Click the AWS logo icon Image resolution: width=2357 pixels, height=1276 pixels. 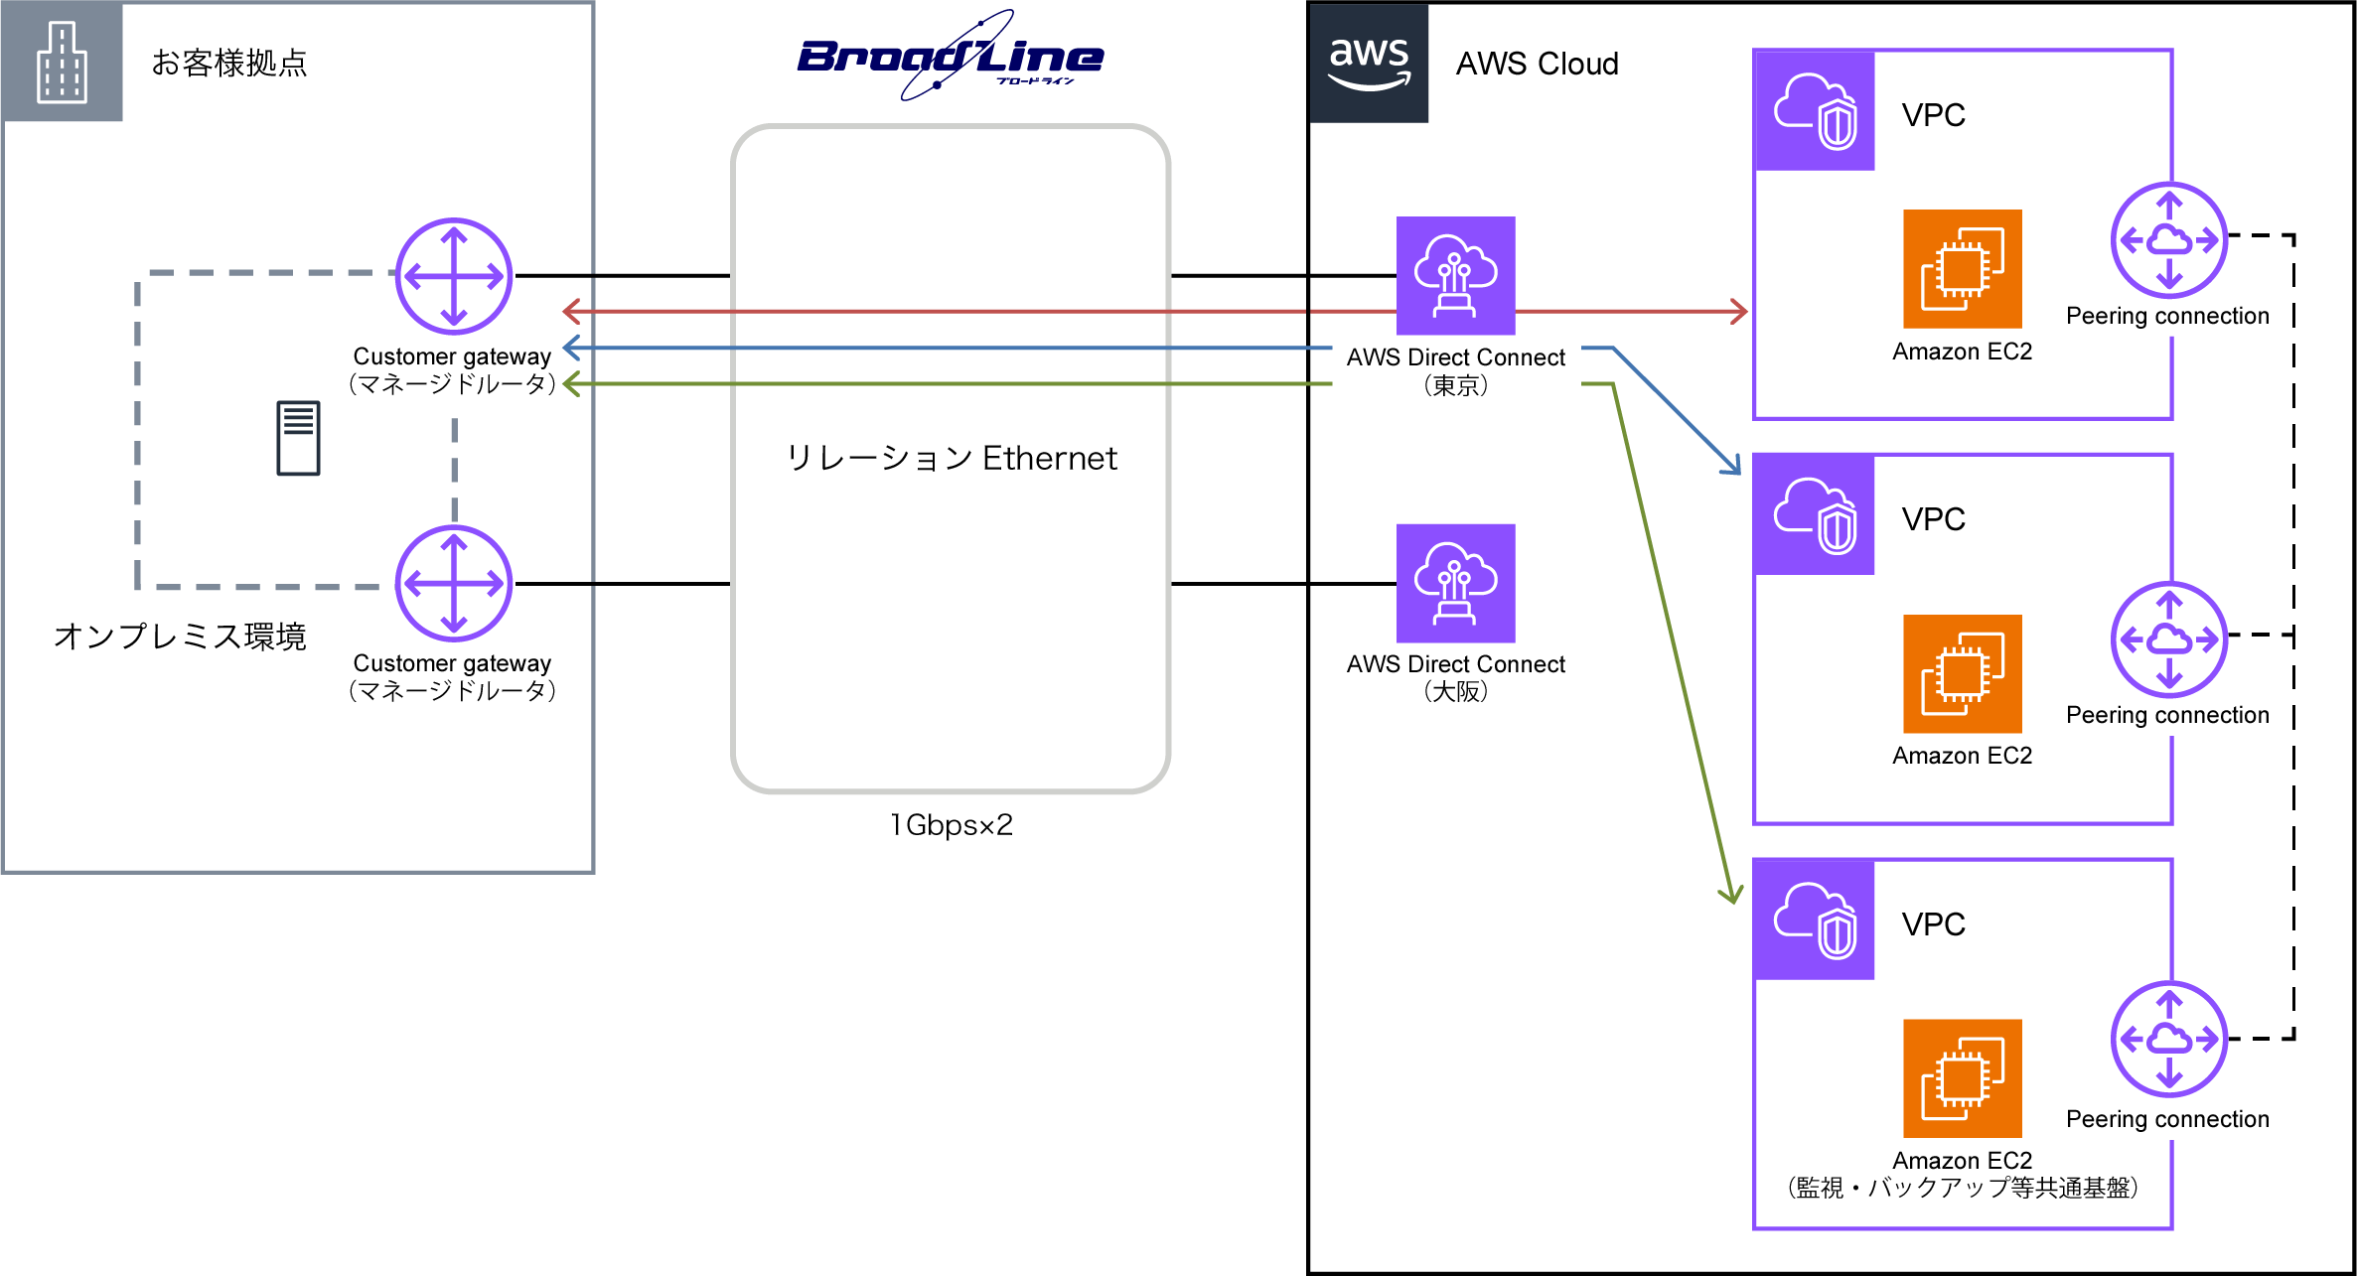coord(1369,64)
